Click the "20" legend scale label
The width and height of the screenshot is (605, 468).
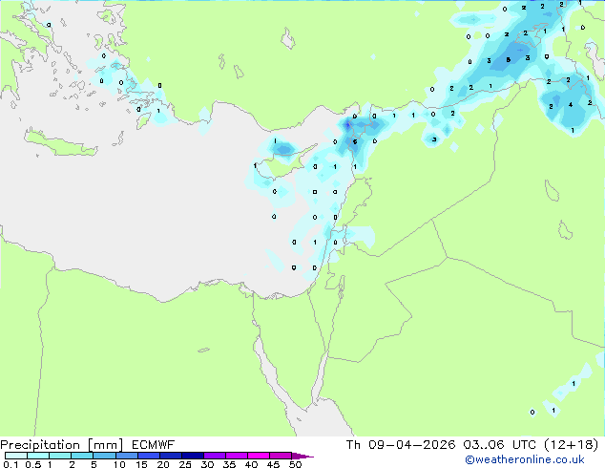coord(163,464)
